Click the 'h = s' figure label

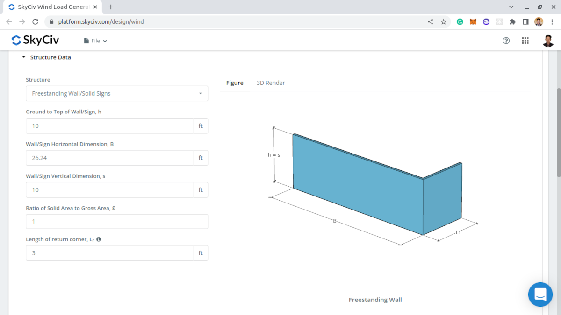(274, 154)
